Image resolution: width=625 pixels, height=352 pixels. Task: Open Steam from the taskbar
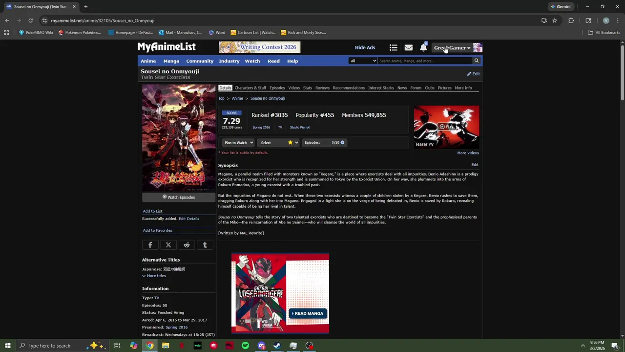(277, 346)
